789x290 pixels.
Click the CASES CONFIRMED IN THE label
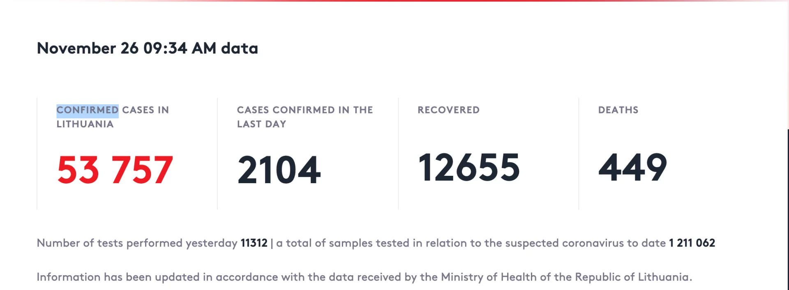click(305, 110)
